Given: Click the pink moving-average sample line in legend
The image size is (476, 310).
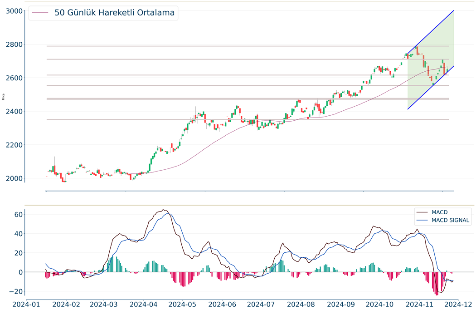Looking at the screenshot, I should [x=40, y=13].
